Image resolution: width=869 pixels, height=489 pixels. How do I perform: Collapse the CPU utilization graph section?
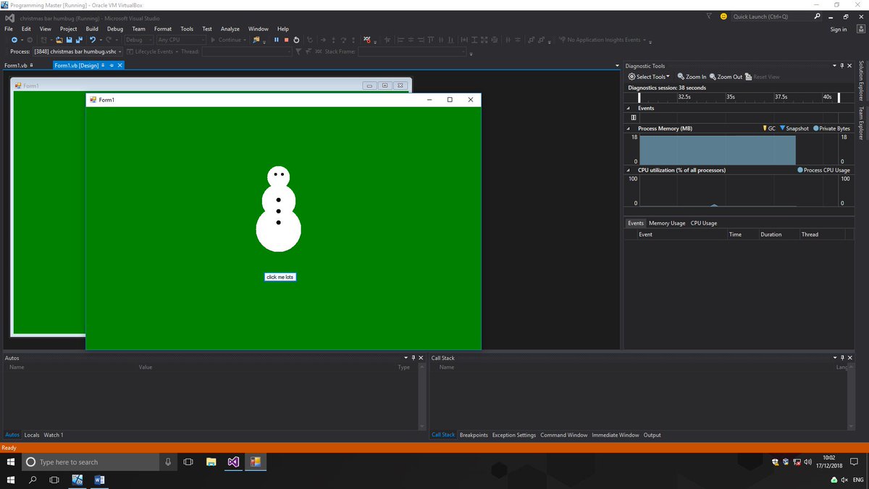(628, 170)
